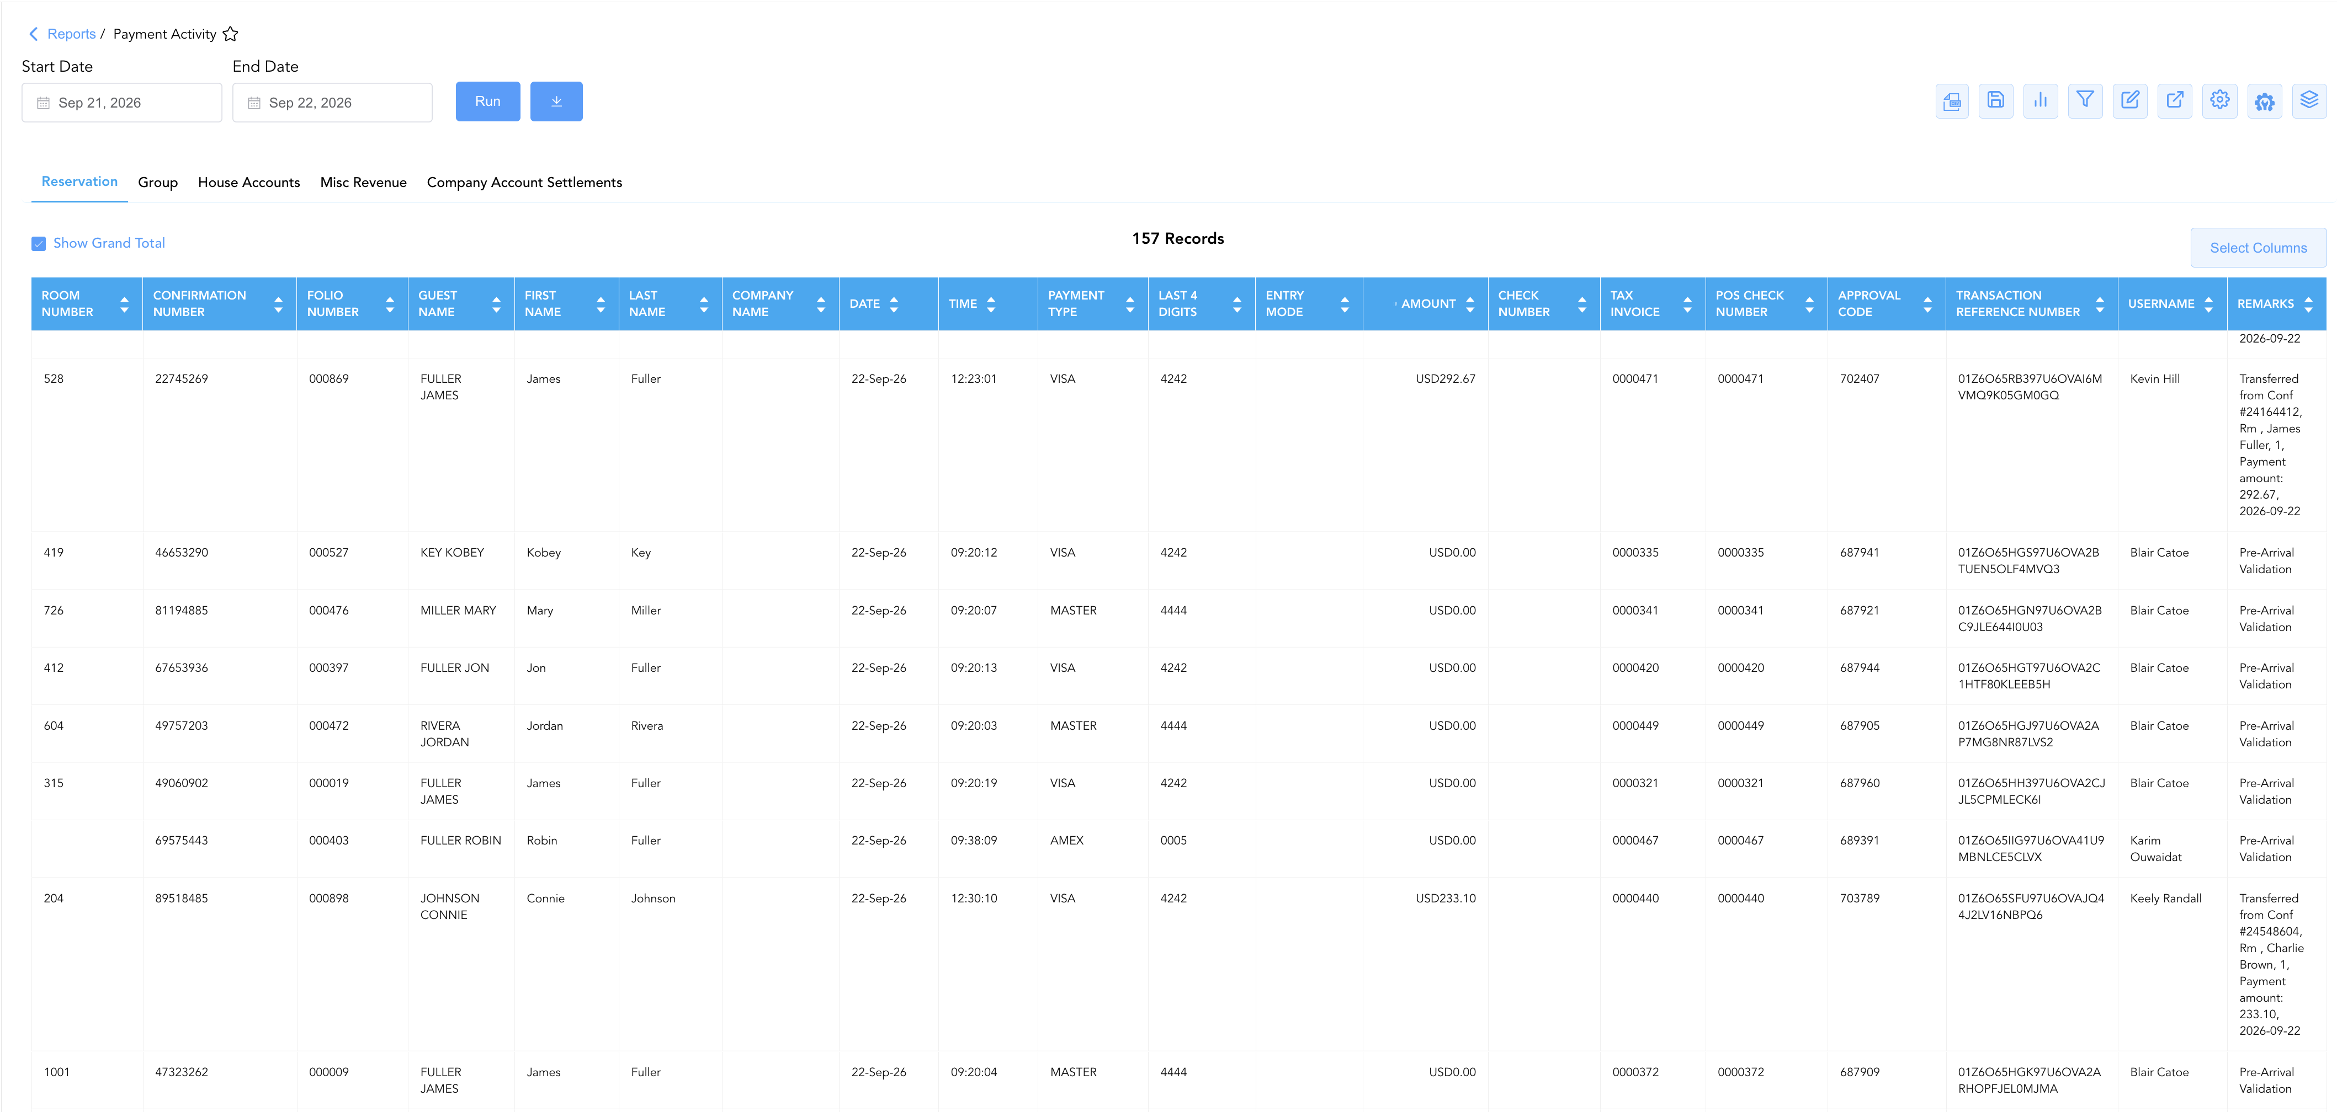The width and height of the screenshot is (2337, 1112).
Task: Sort by Username column arrows
Action: click(2208, 303)
